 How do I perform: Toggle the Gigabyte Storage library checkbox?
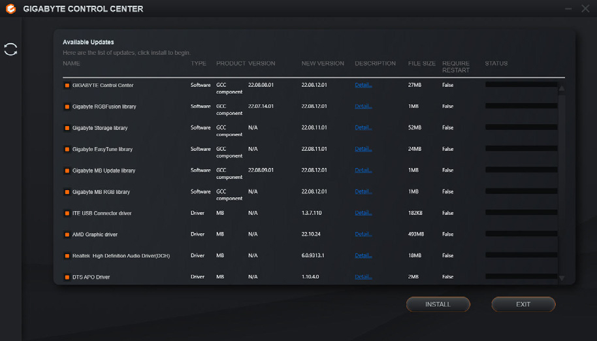[x=67, y=128]
